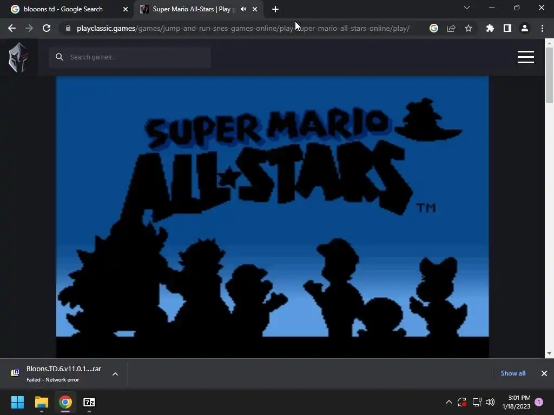Click Show all downloads
This screenshot has height=415, width=554.
coord(513,373)
